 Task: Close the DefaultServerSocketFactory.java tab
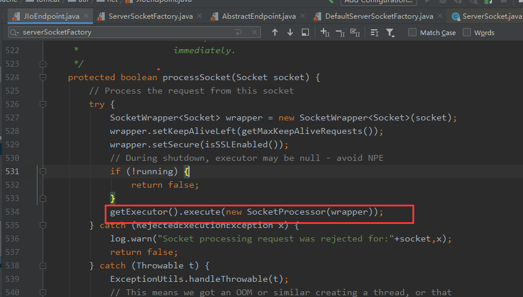[440, 16]
